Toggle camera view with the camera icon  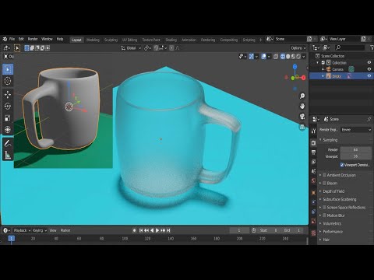(x=302, y=117)
